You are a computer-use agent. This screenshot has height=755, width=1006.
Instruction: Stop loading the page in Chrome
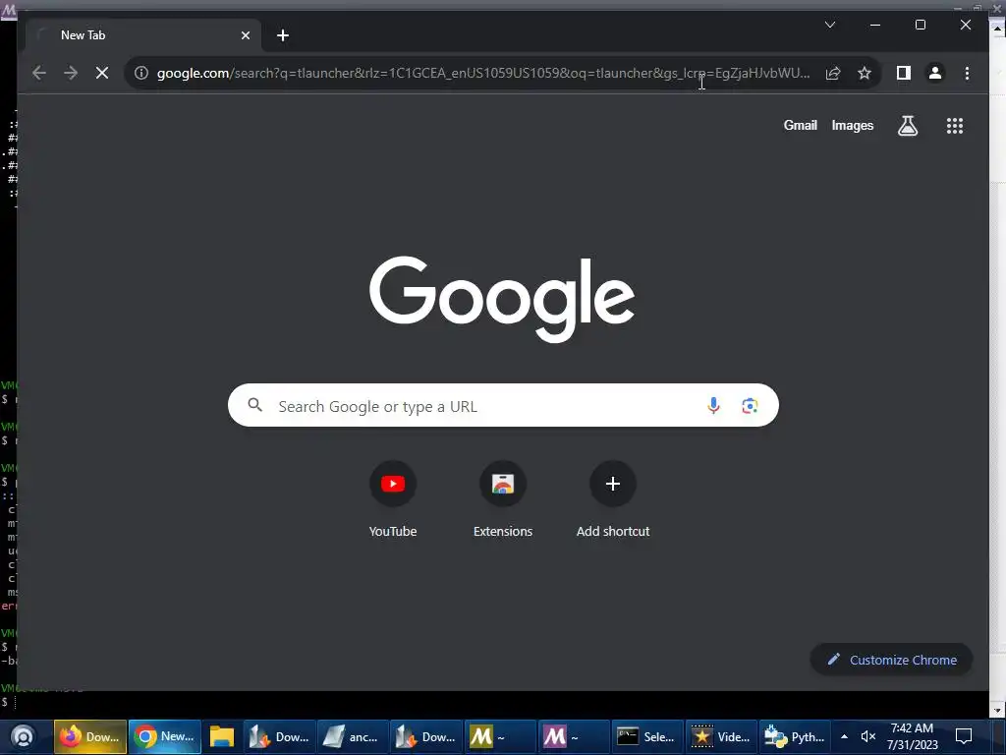coord(102,73)
